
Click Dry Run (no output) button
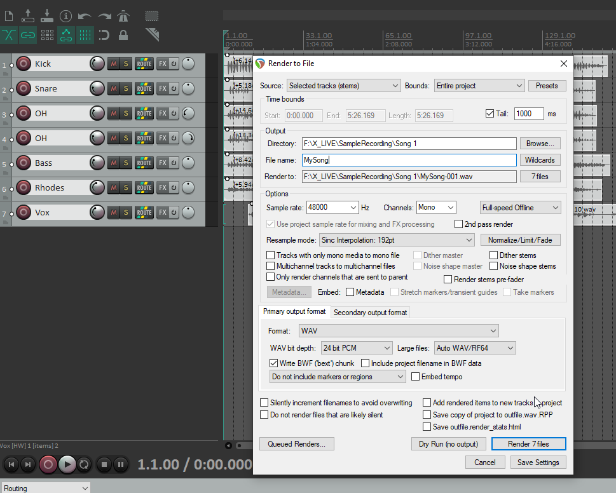pos(448,444)
